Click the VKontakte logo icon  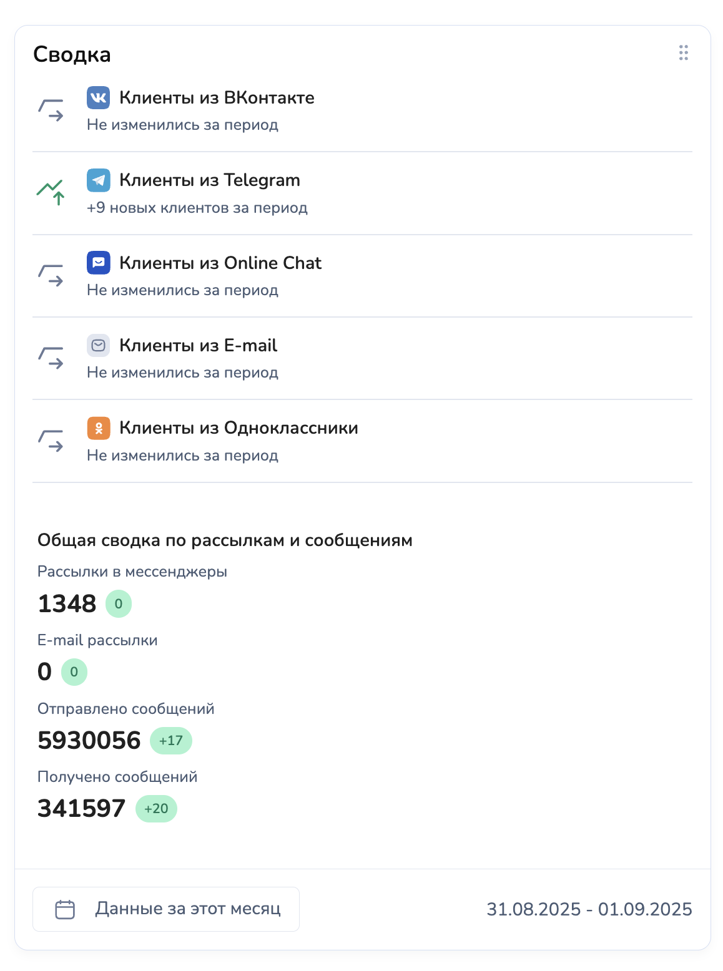[98, 98]
